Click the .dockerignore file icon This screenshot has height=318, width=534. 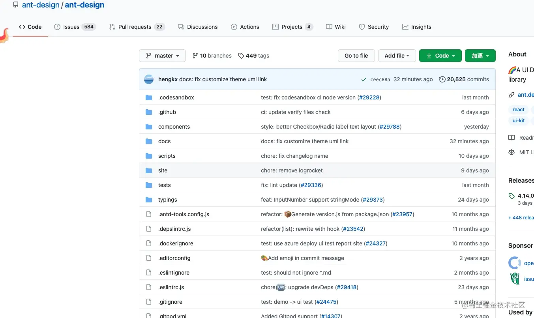click(x=149, y=243)
